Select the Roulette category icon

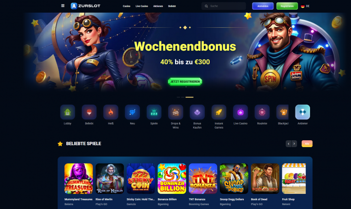(262, 112)
